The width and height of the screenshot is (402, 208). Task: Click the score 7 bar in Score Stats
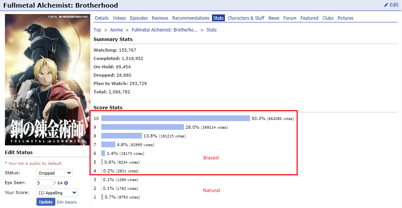coord(108,144)
